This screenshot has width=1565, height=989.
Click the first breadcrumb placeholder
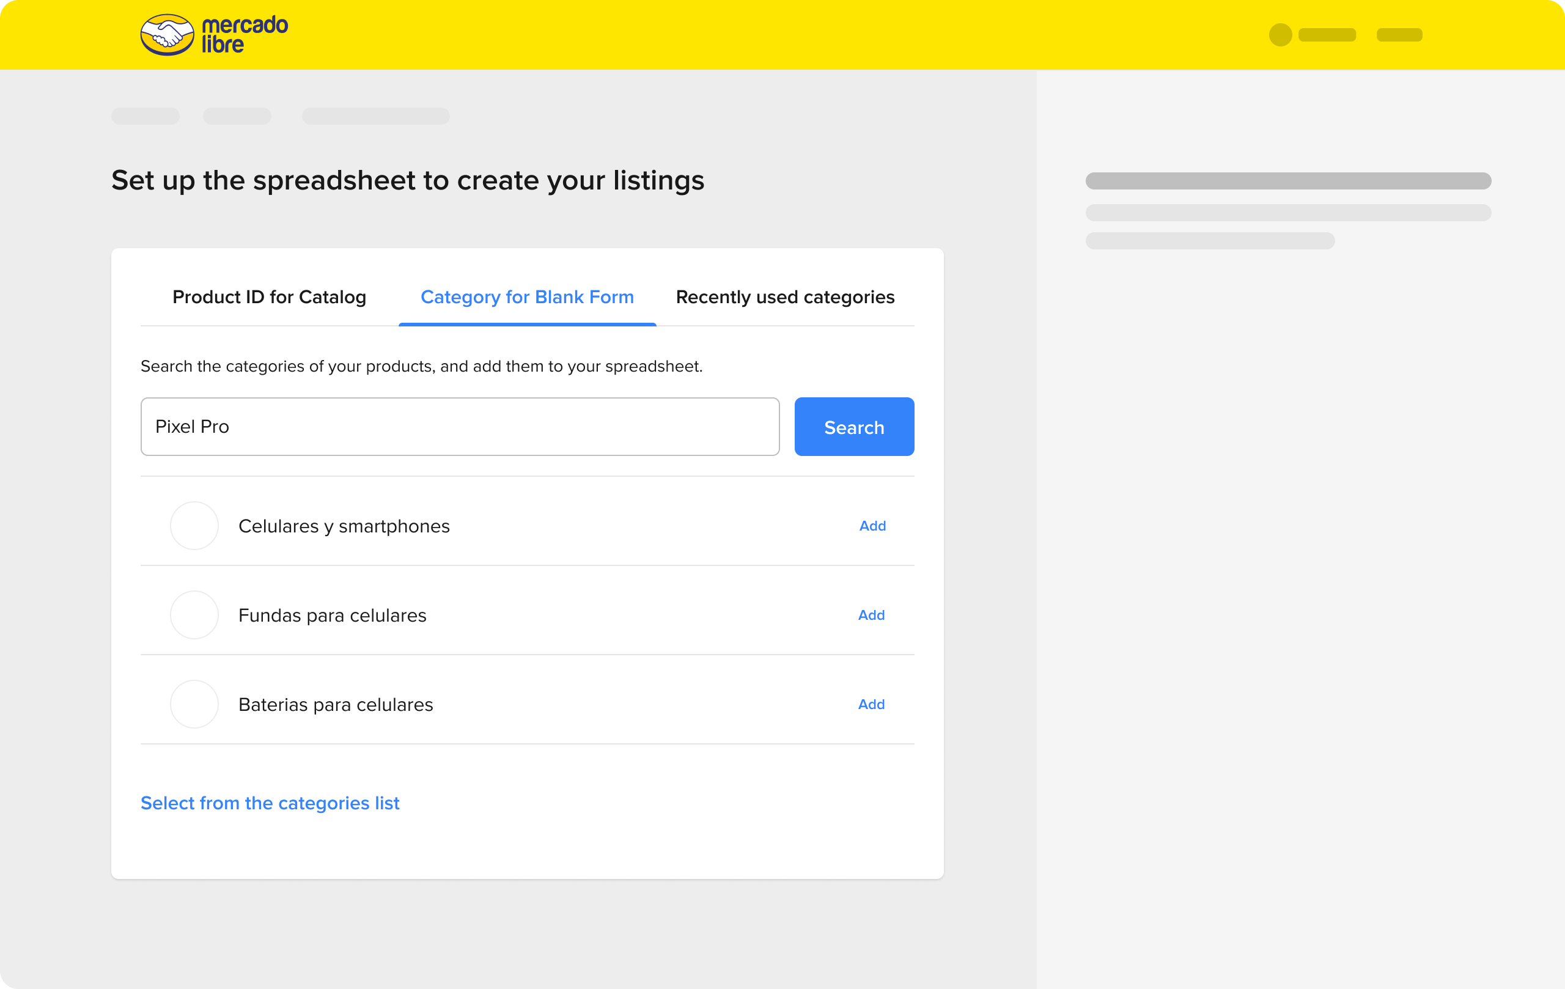(x=145, y=116)
